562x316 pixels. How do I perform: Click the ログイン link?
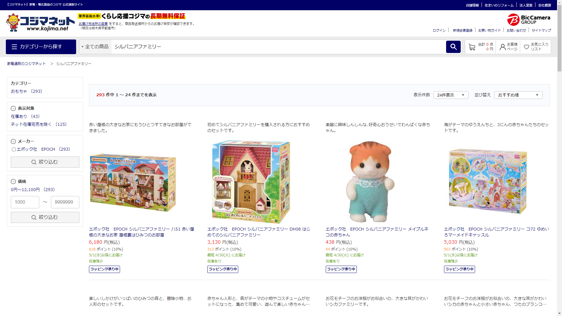click(439, 30)
